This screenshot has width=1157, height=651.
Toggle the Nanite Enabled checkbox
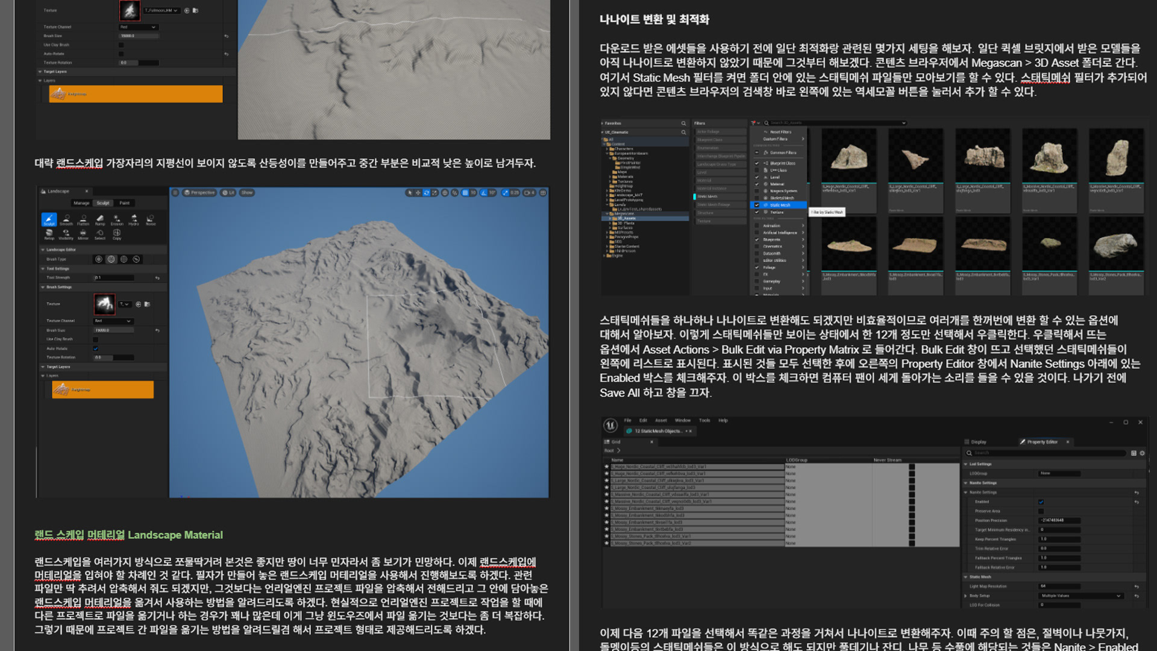click(1041, 502)
